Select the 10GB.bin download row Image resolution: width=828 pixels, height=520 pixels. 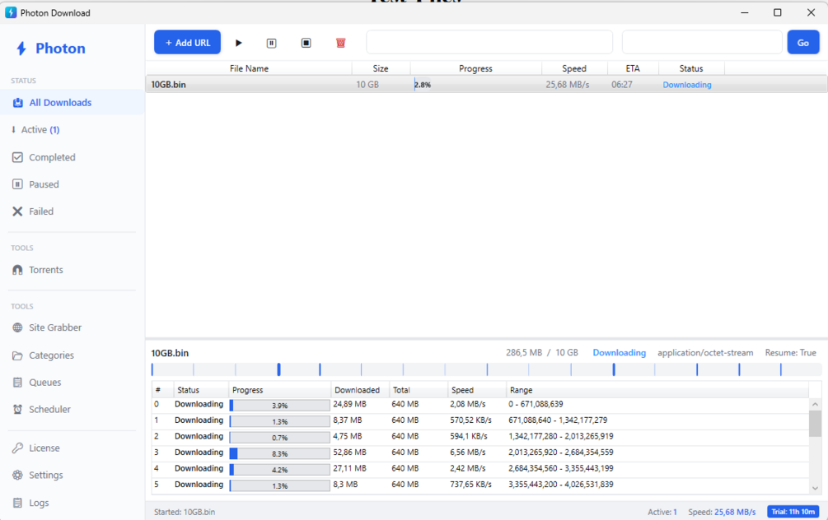tap(486, 85)
